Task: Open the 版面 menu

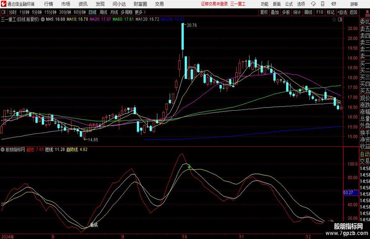Action: click(277, 4)
